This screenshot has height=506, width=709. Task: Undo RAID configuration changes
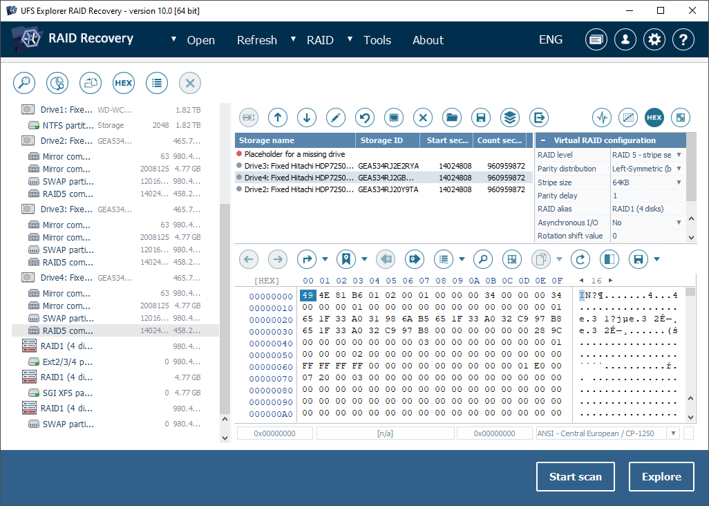coord(364,118)
